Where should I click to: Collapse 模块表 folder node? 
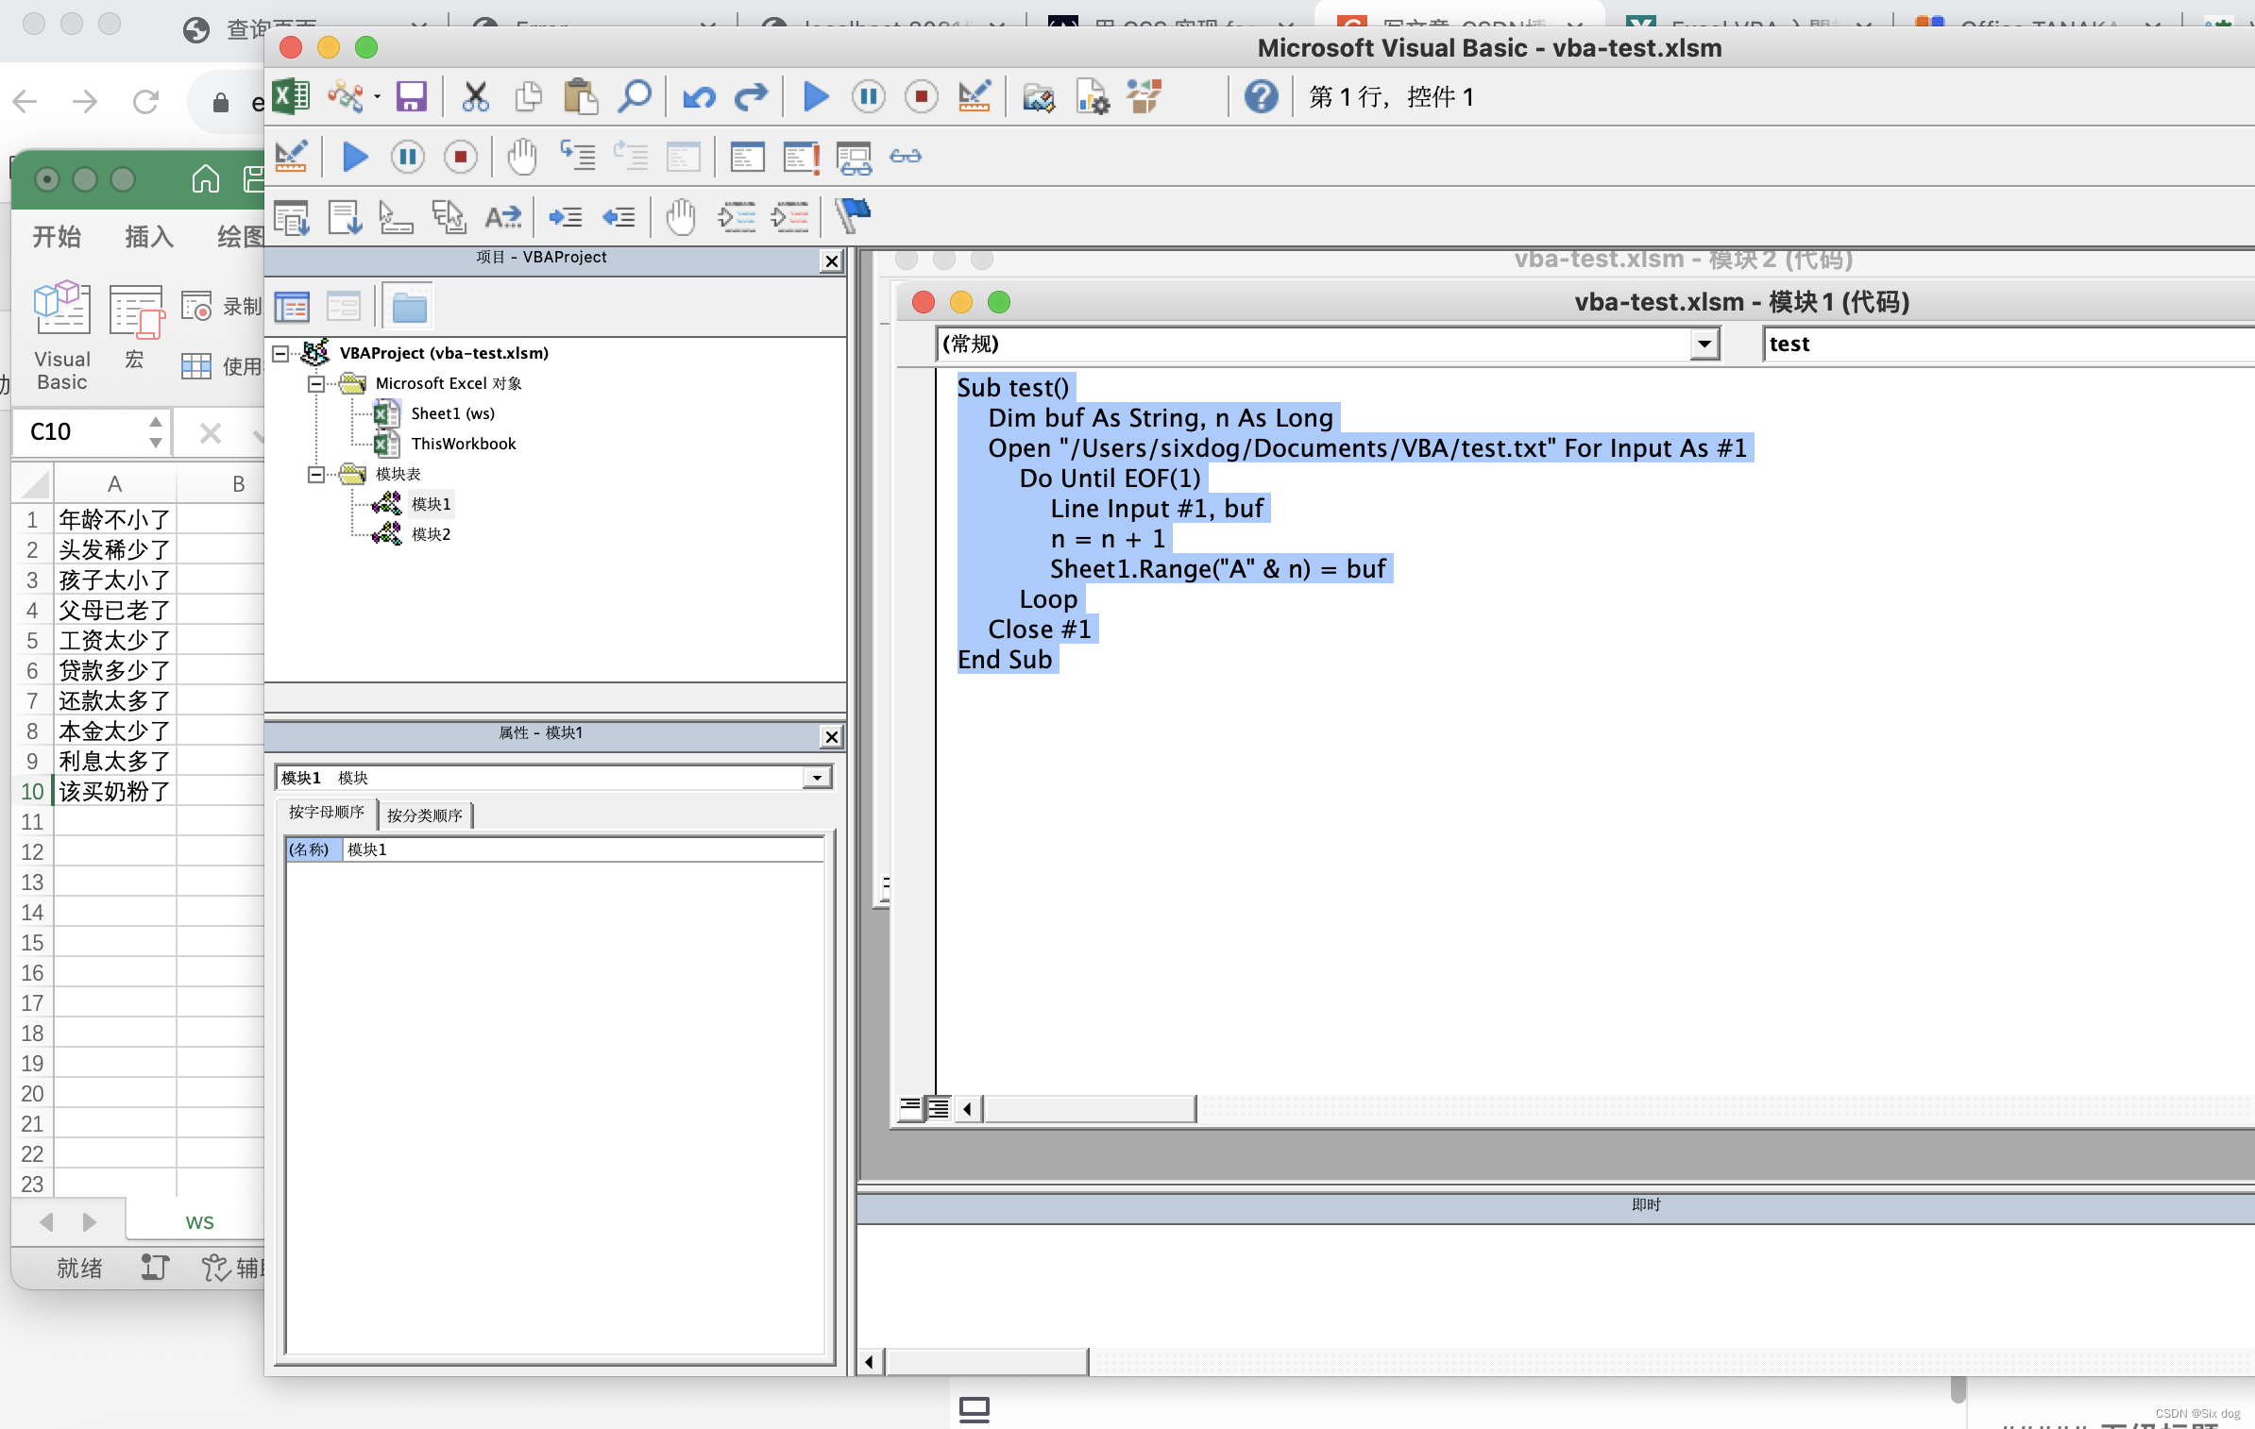(316, 474)
